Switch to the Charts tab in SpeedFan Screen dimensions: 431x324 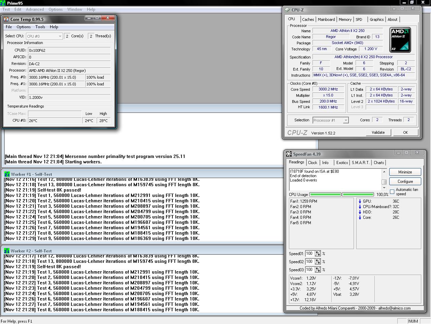[379, 163]
